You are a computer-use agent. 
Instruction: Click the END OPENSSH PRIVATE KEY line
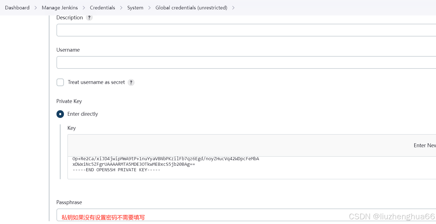(116, 170)
